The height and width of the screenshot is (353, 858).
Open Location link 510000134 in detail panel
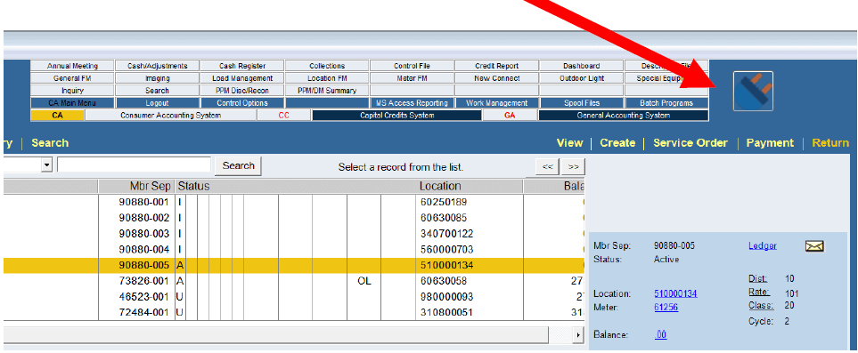675,294
